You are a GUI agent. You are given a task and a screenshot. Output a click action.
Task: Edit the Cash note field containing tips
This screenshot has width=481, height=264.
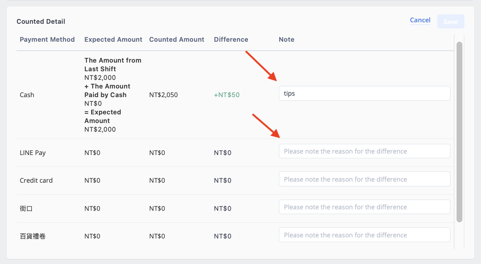(364, 94)
